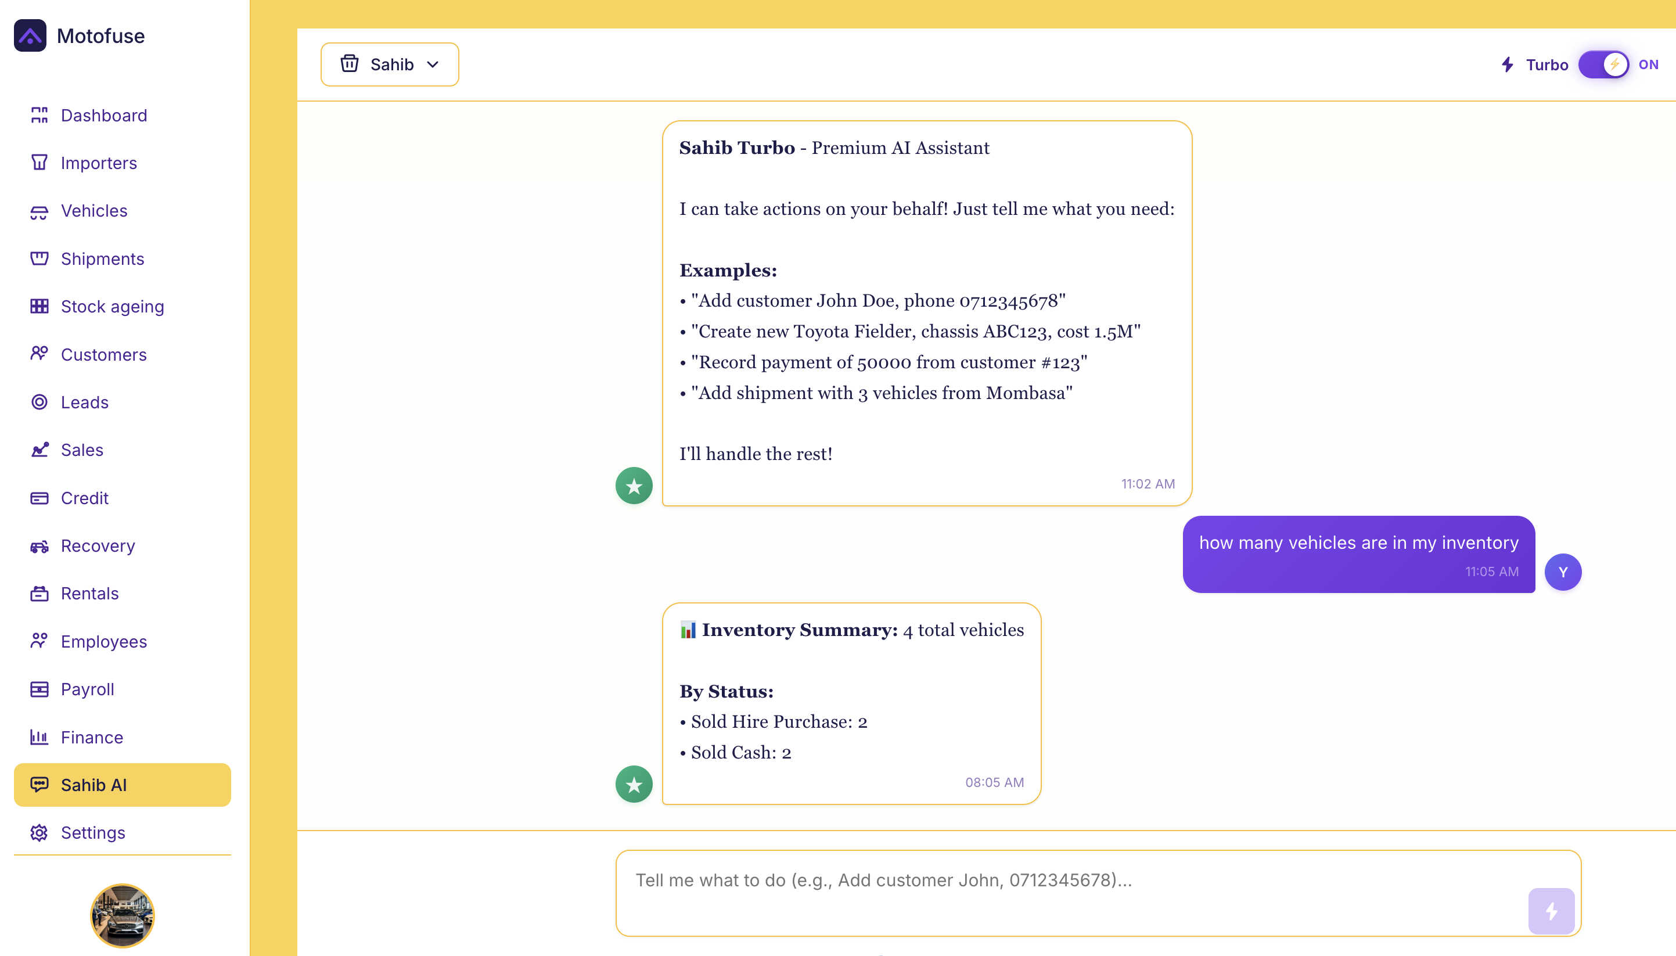The image size is (1676, 956).
Task: Turn off the Turbo toggle switch
Action: (x=1604, y=64)
